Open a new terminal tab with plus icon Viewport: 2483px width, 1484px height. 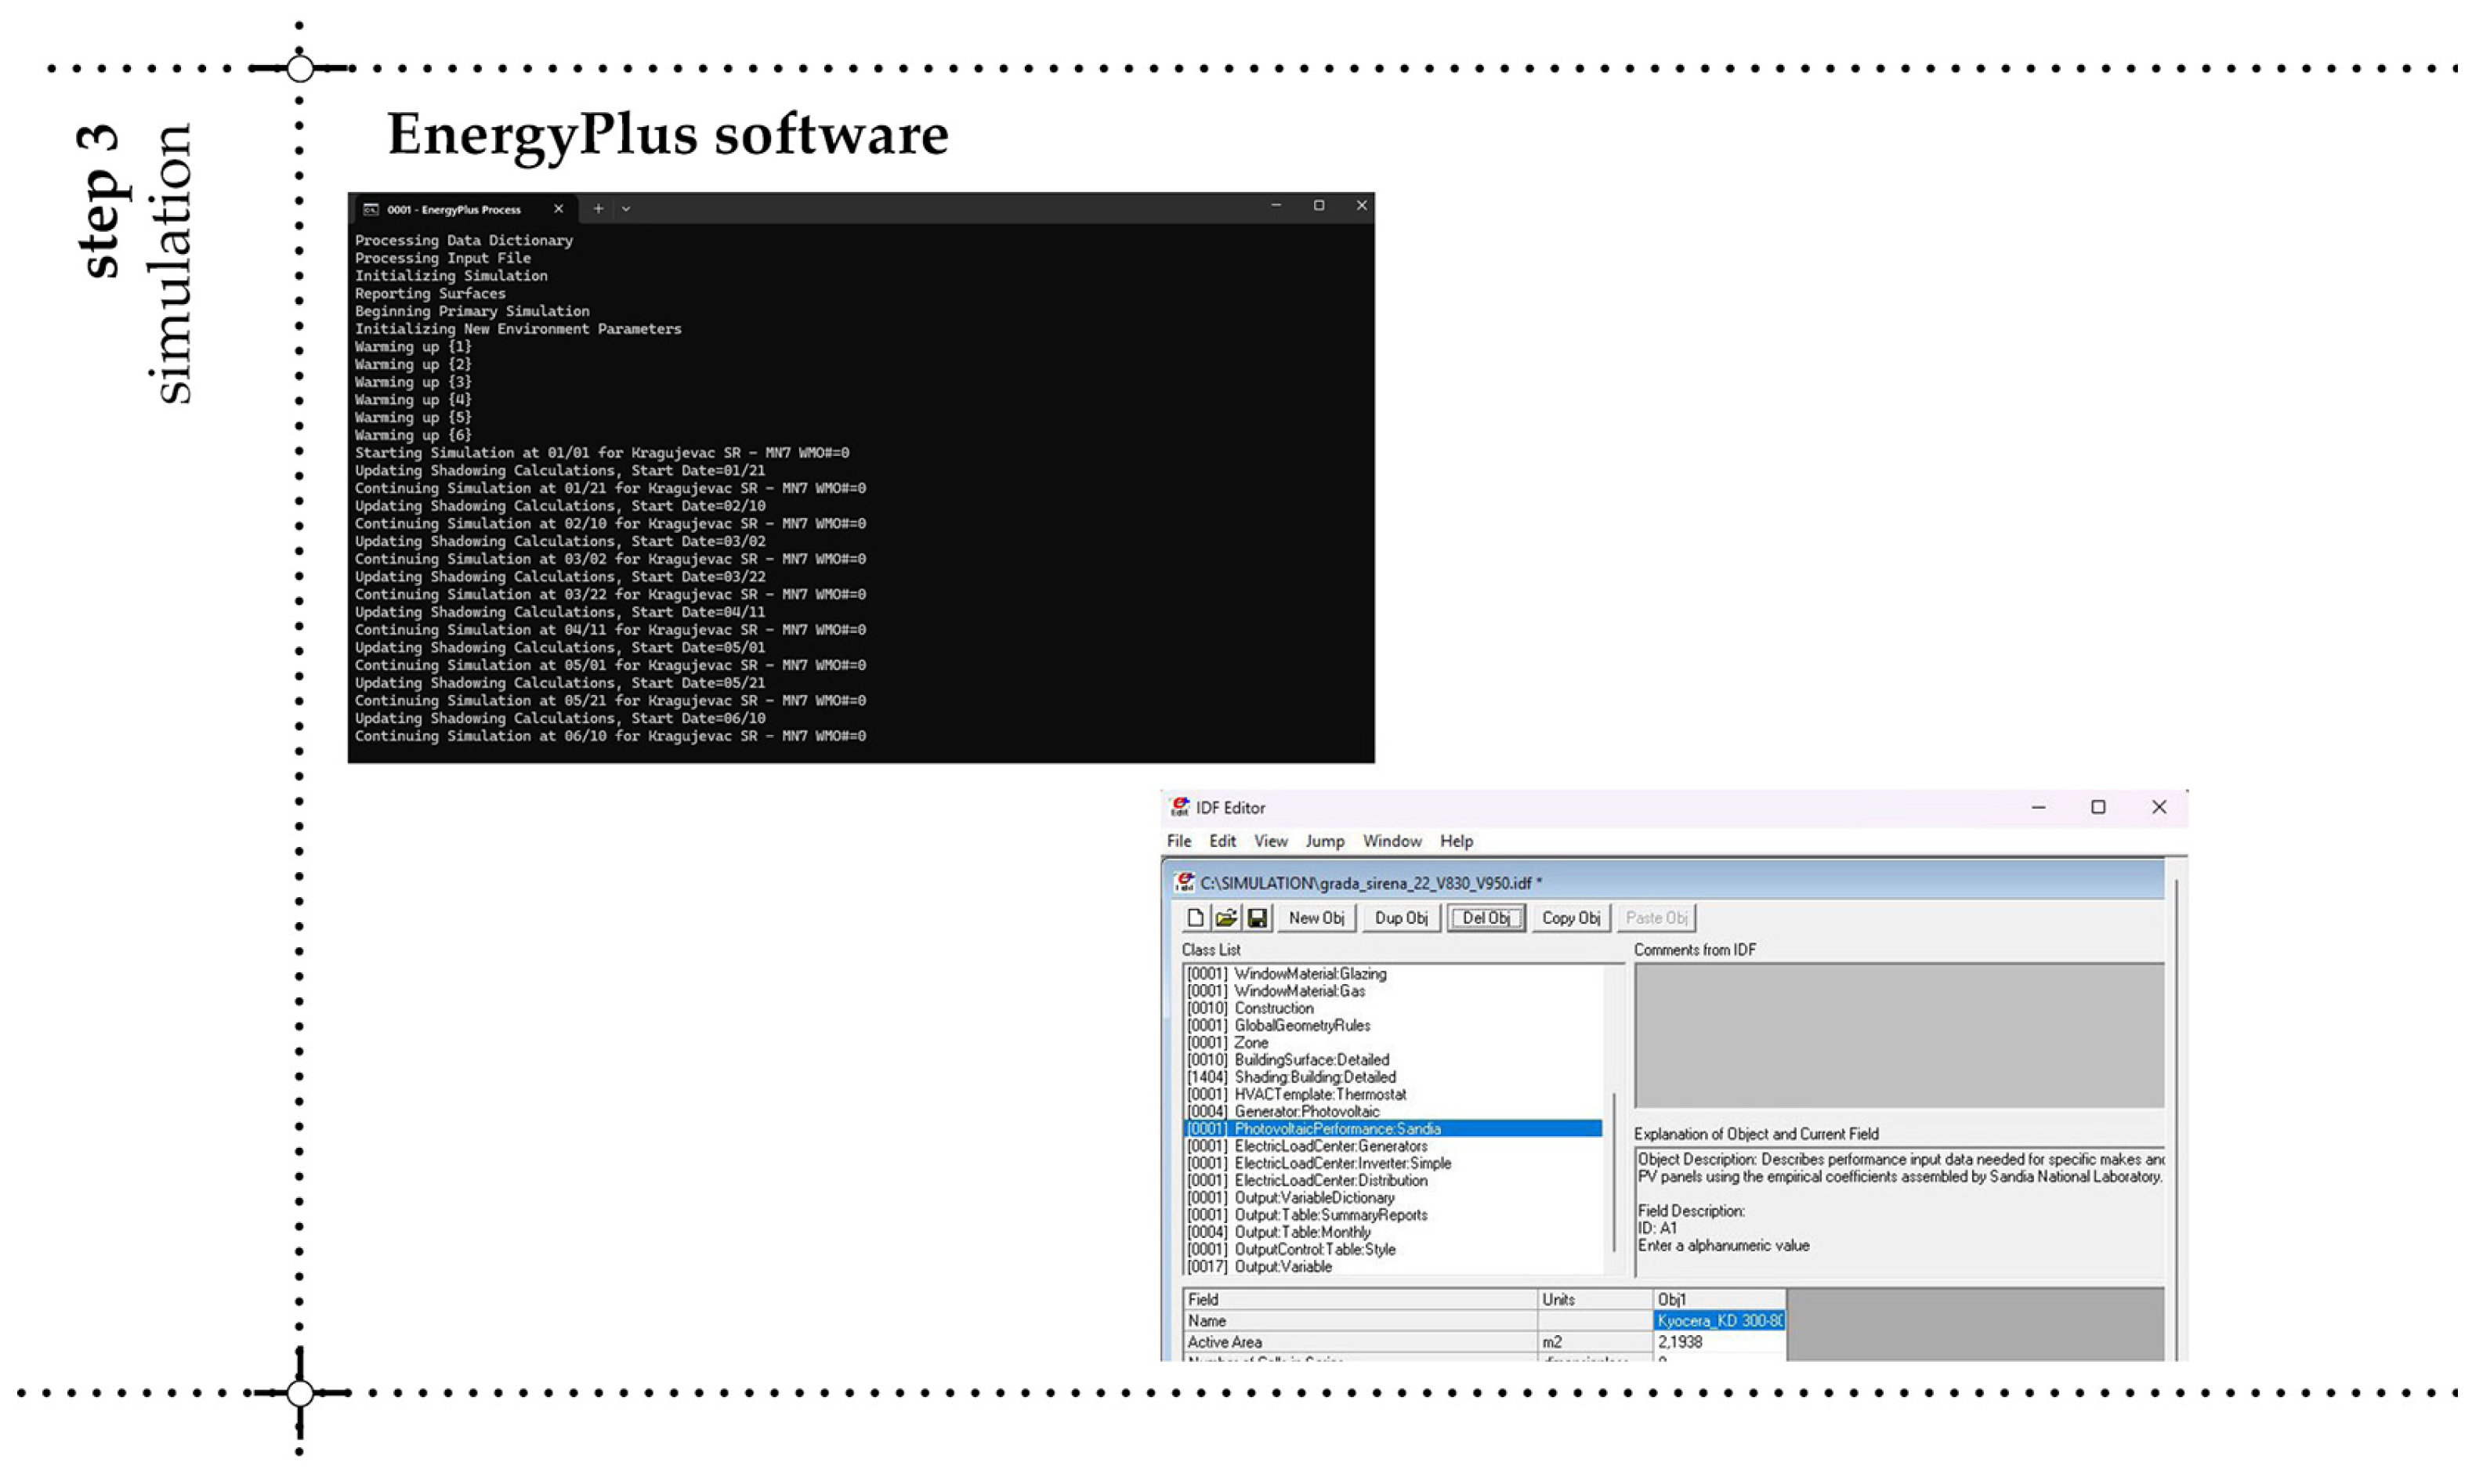point(598,208)
